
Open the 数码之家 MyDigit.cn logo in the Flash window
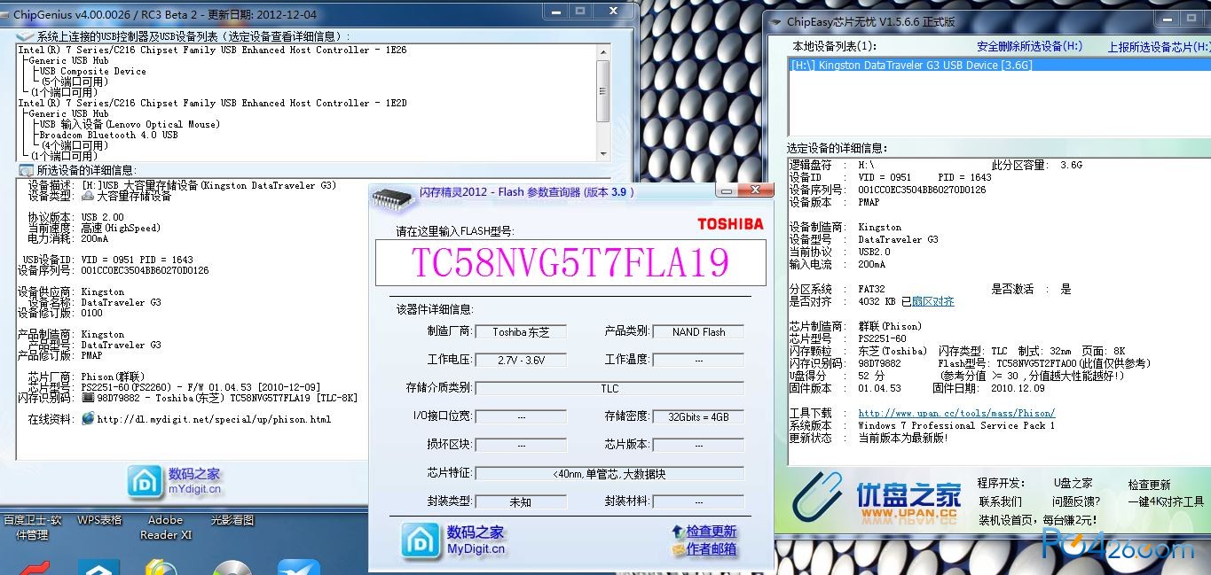tap(453, 540)
